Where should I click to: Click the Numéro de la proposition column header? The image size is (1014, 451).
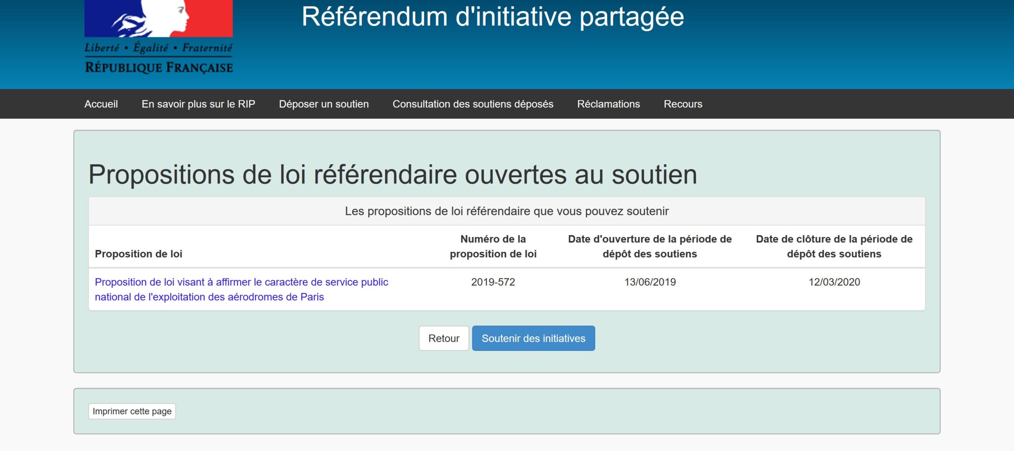click(493, 246)
